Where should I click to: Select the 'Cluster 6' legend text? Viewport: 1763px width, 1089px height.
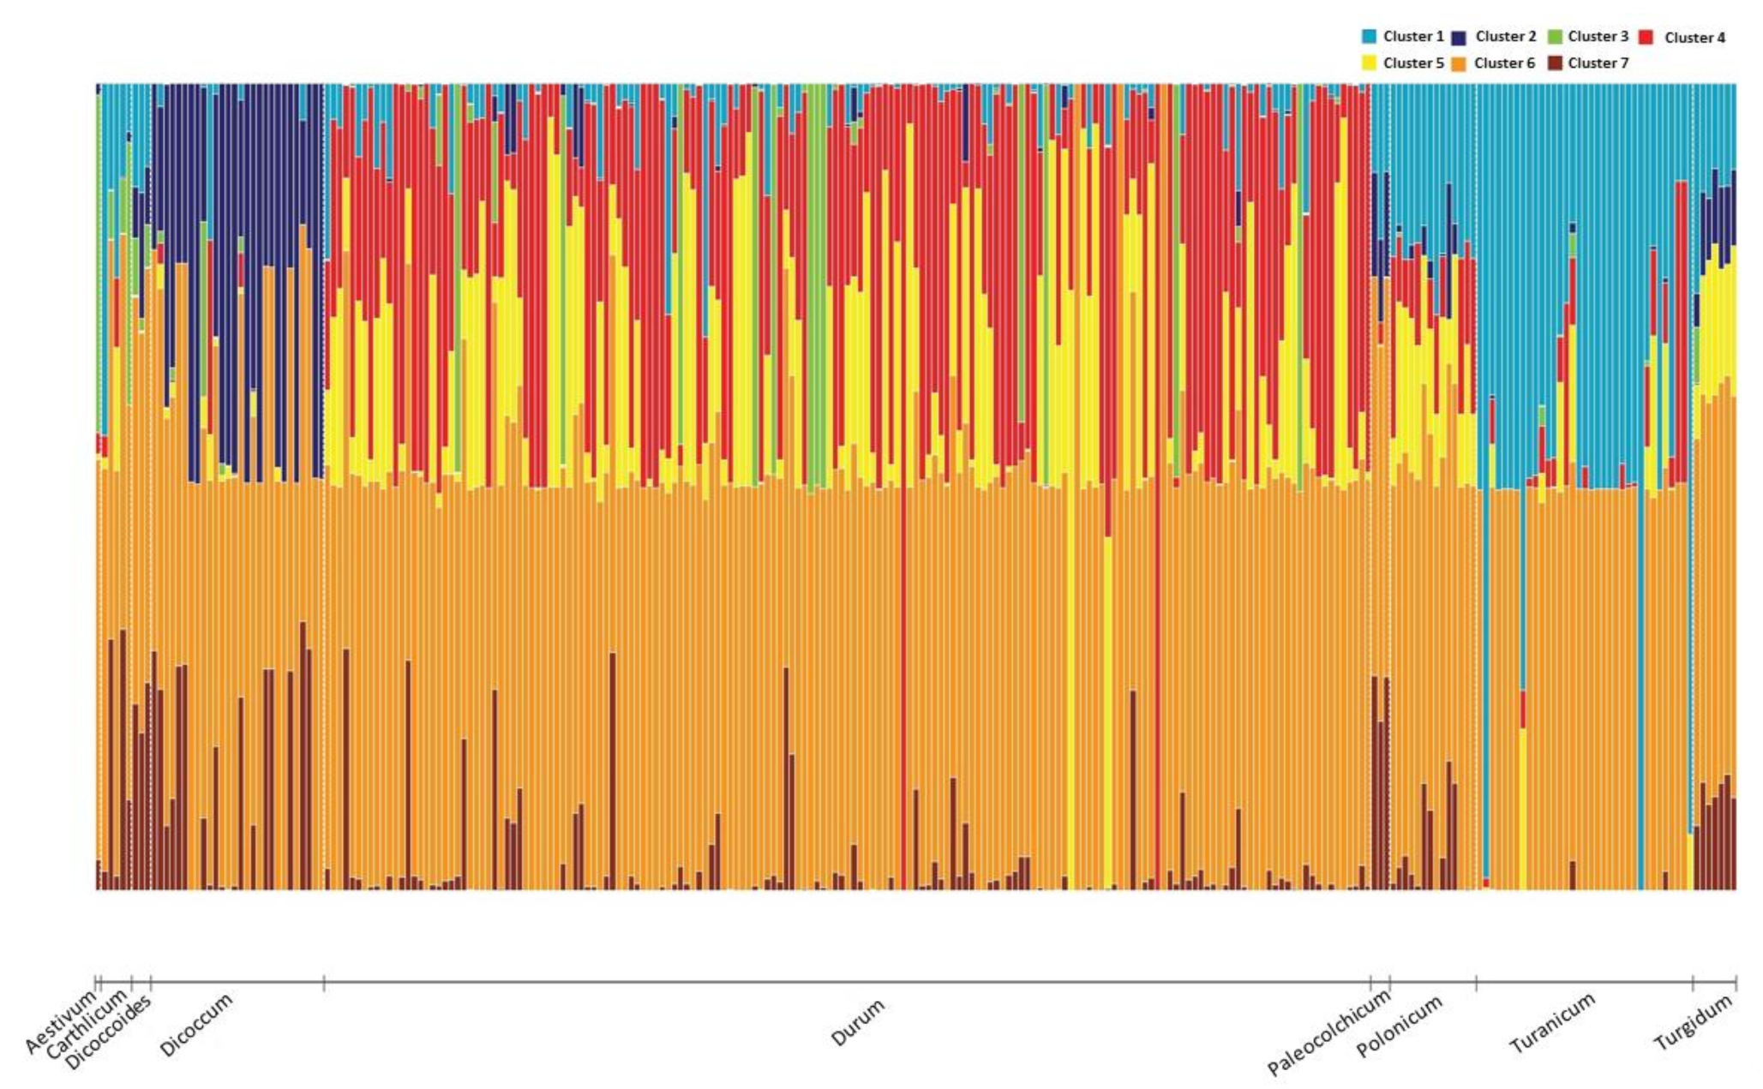click(x=1504, y=63)
